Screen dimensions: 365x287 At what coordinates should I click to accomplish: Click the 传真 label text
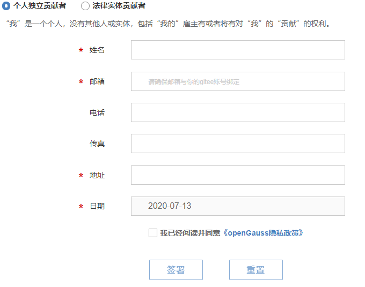97,143
